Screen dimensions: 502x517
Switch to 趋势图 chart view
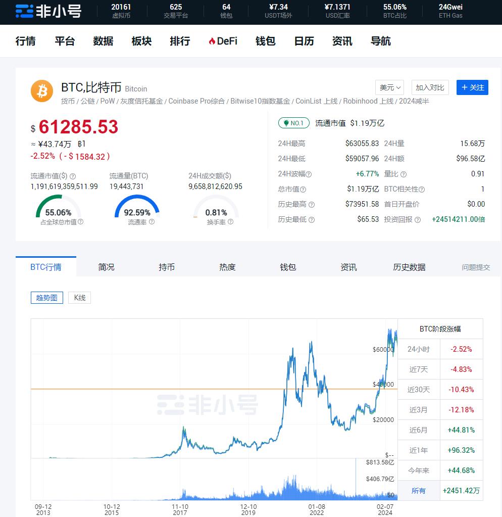[47, 298]
